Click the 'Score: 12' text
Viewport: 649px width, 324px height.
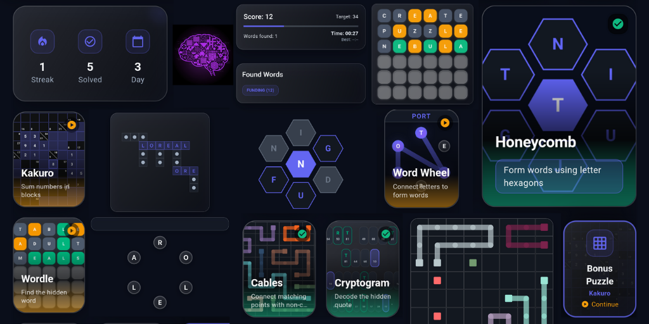[258, 16]
